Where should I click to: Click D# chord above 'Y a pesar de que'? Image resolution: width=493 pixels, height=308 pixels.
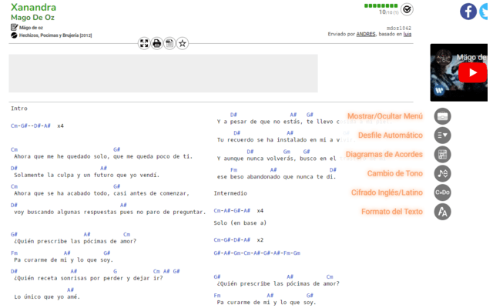tap(233, 115)
